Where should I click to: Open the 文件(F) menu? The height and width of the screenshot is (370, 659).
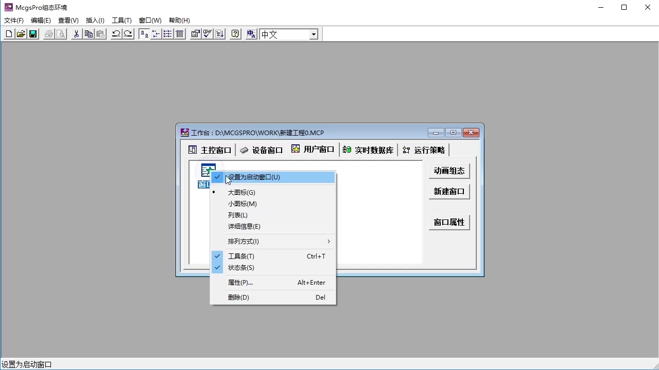pyautogui.click(x=14, y=21)
